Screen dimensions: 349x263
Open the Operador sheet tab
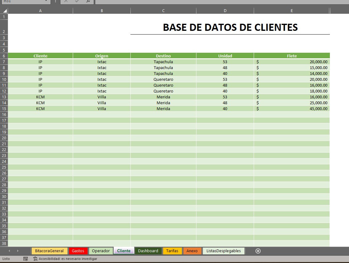click(x=101, y=251)
